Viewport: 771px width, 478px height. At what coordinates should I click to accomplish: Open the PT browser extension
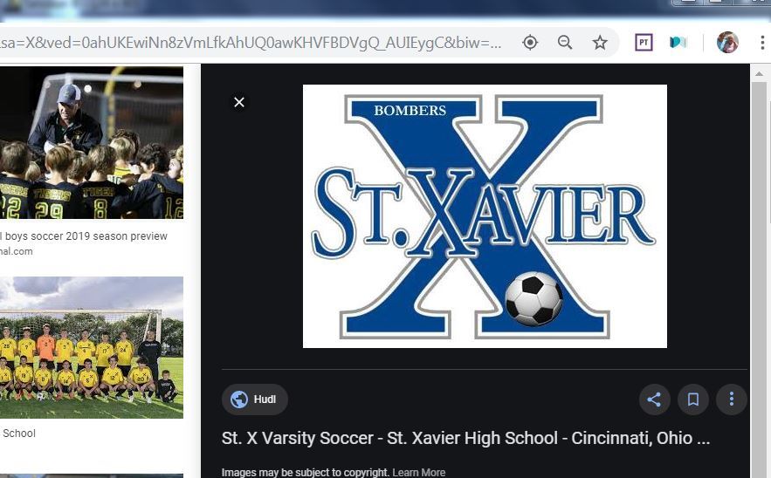[644, 43]
